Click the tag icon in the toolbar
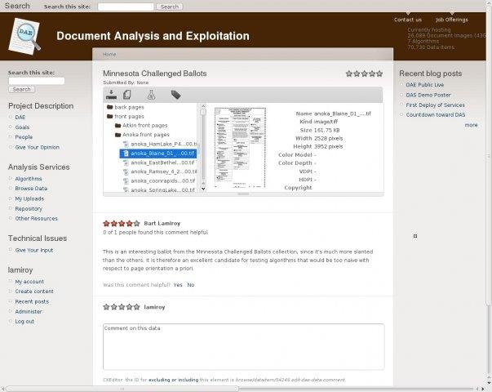Viewport: 492px width, 392px height. point(175,95)
